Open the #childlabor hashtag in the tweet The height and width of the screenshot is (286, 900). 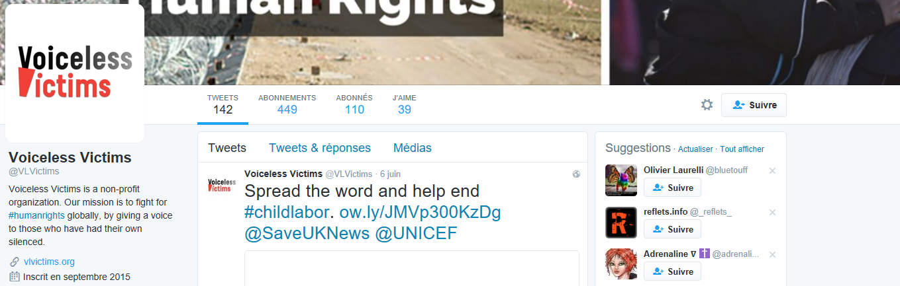(x=287, y=213)
